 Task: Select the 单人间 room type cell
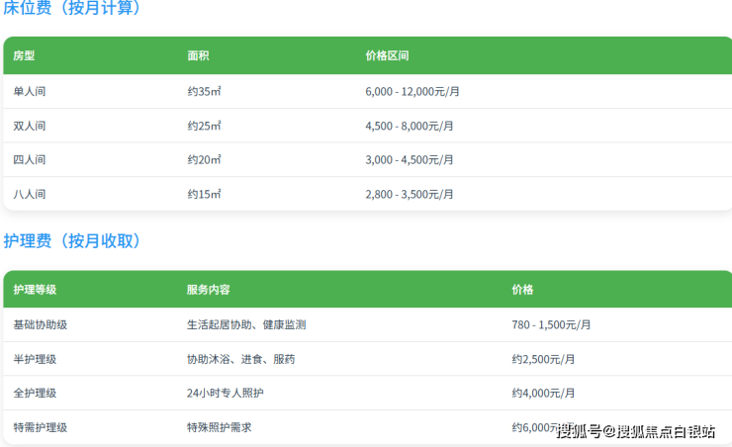point(30,91)
